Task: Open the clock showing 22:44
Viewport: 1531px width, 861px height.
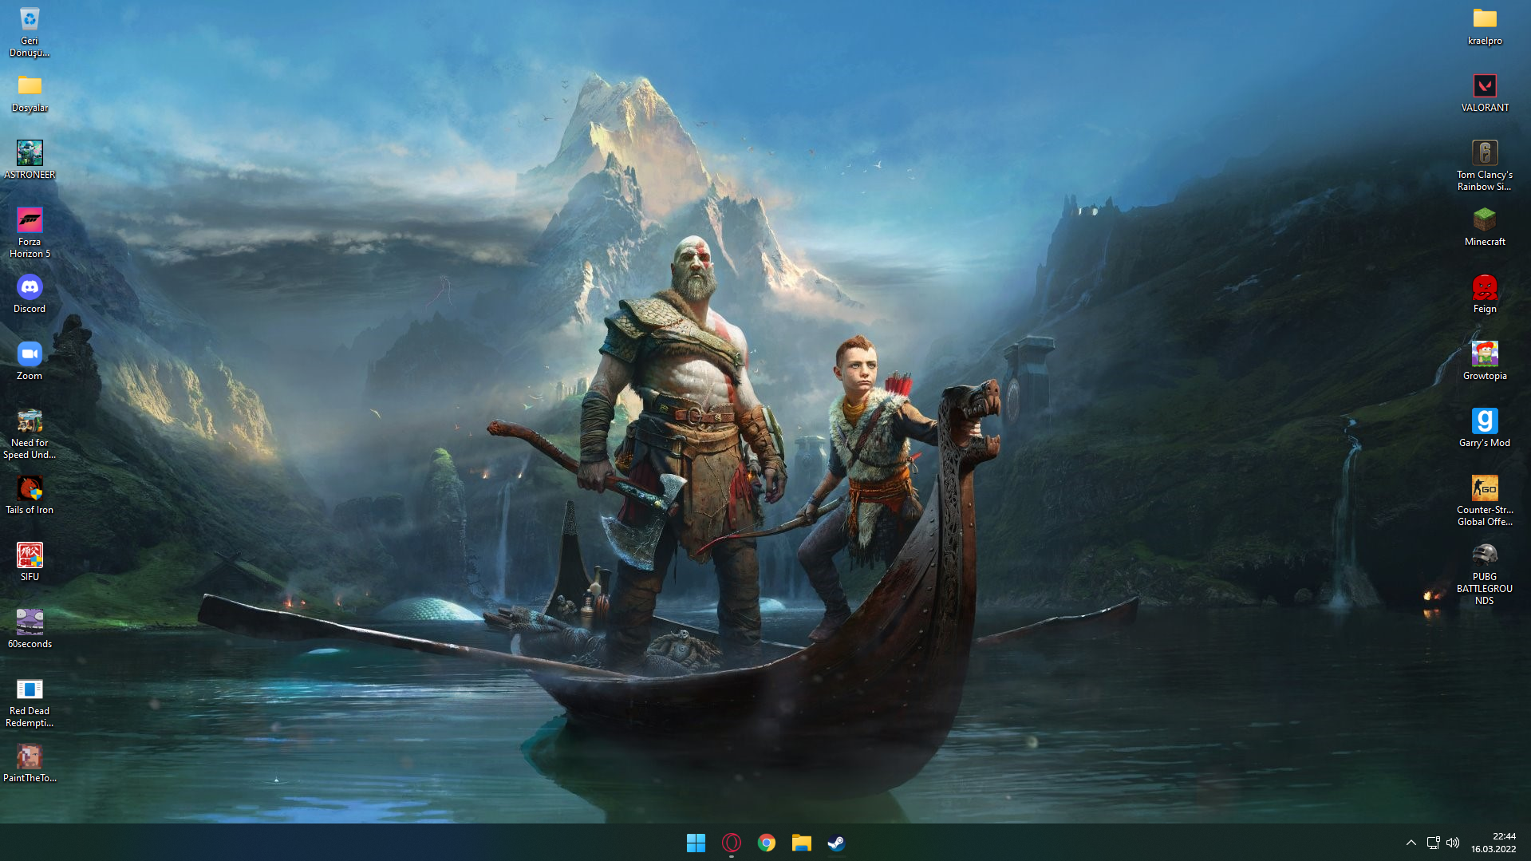Action: pyautogui.click(x=1494, y=843)
